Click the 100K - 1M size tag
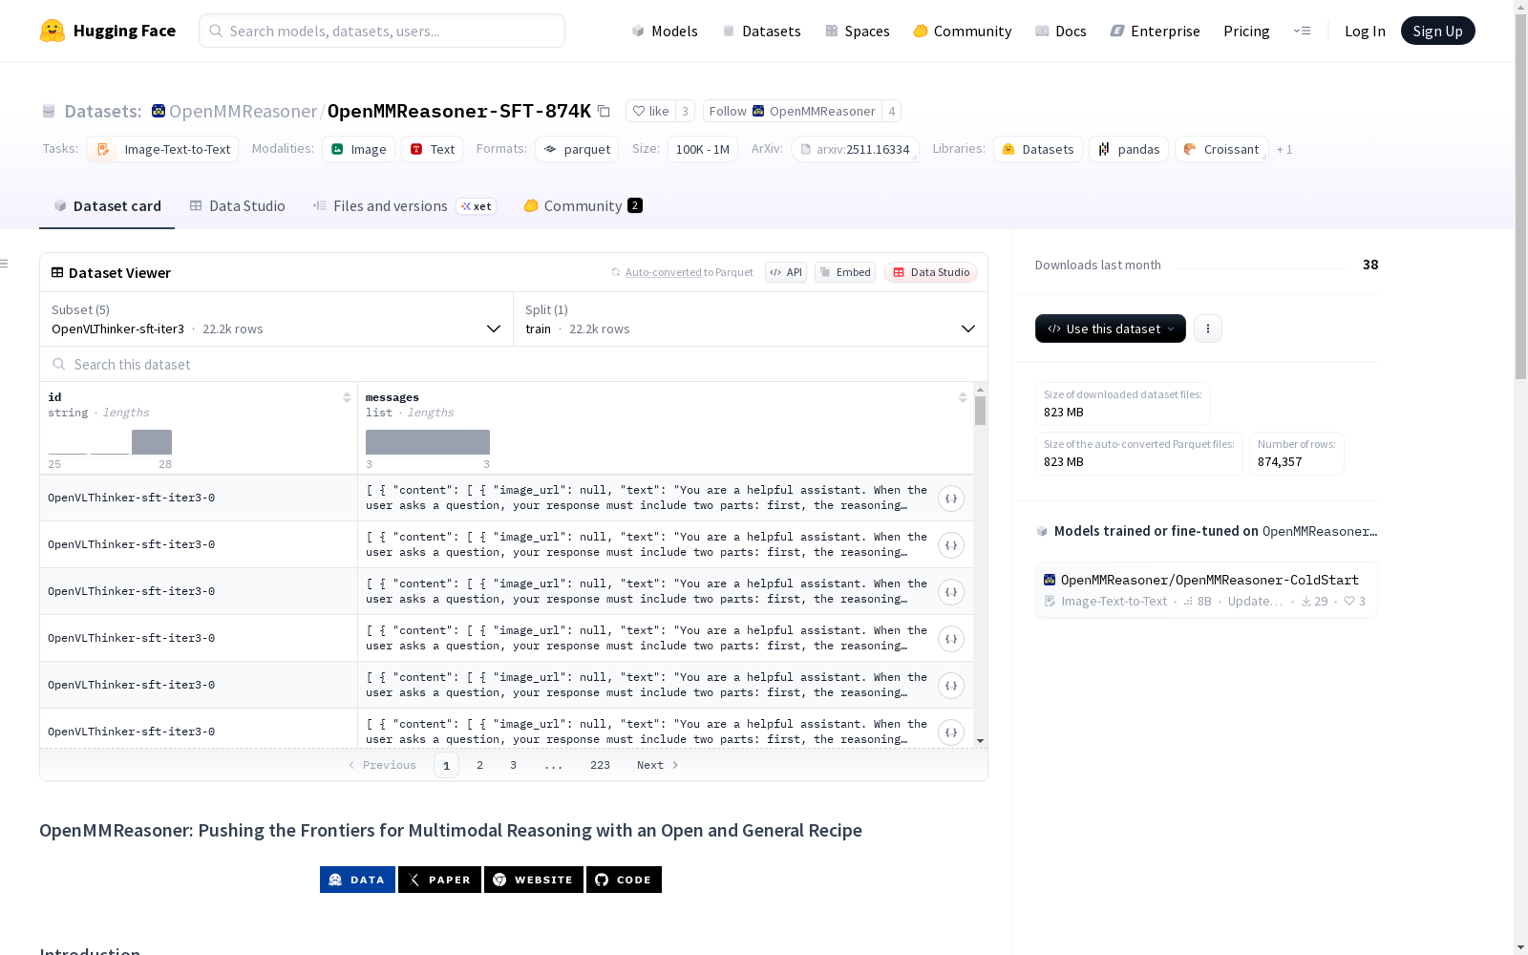Image resolution: width=1528 pixels, height=955 pixels. pos(703,149)
